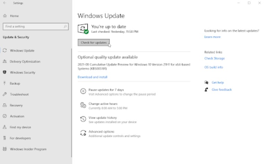
Task: Click the 'Last checked: Yesterday' text
Action: [115, 31]
